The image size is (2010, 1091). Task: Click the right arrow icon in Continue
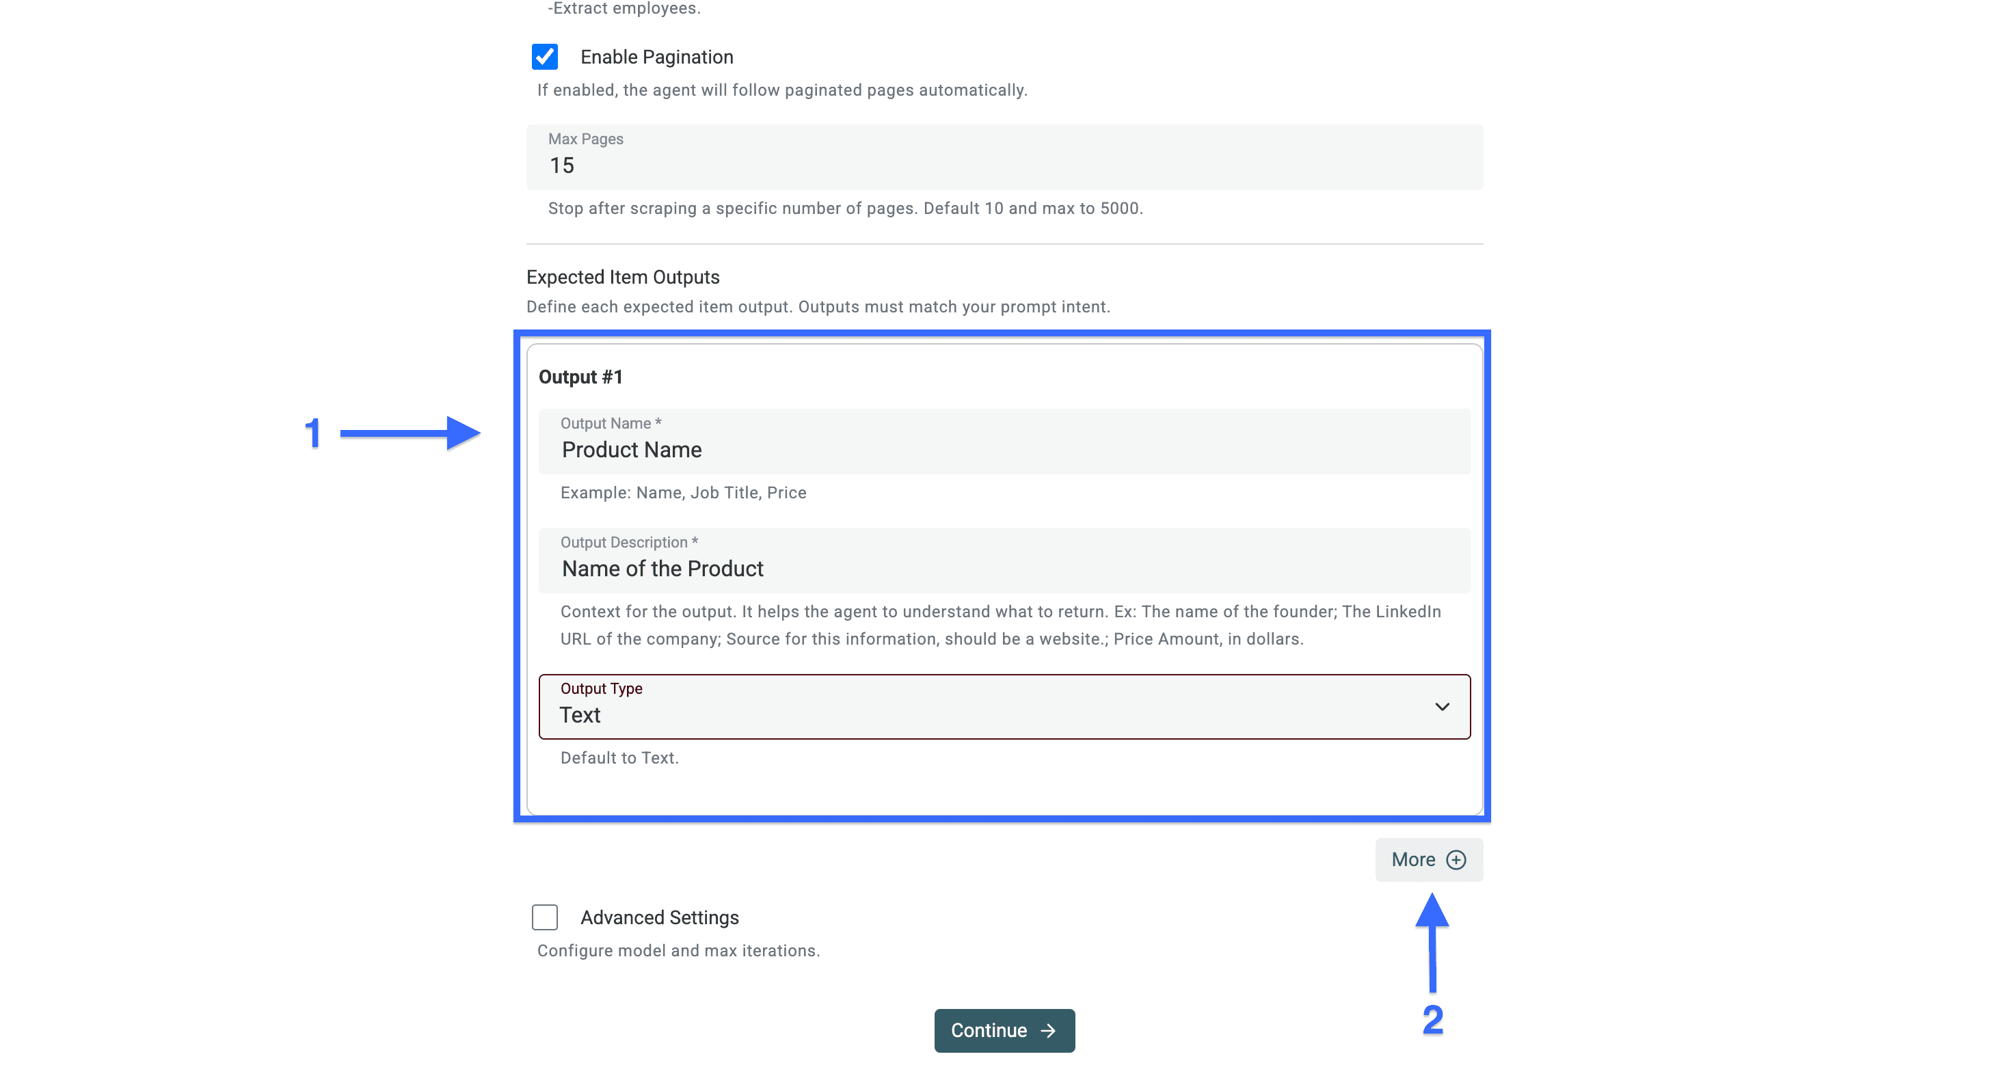(1048, 1030)
